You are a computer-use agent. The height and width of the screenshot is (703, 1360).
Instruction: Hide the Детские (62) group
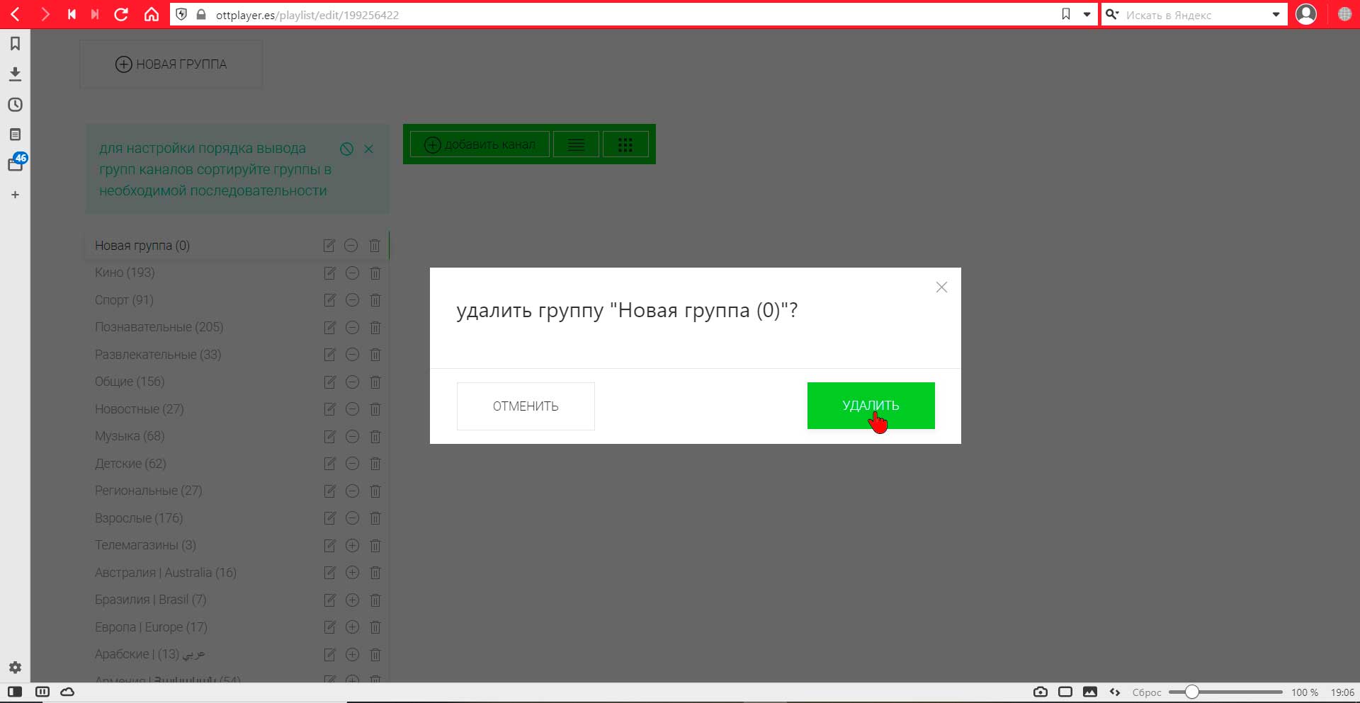[x=352, y=464]
